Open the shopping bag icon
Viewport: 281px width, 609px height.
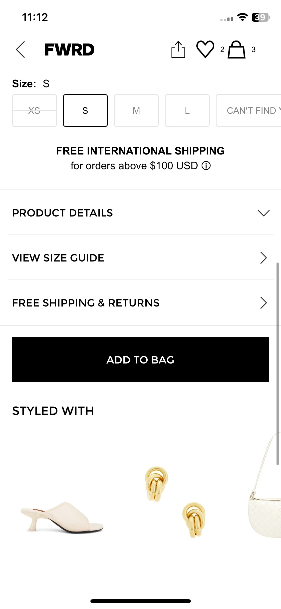(237, 49)
